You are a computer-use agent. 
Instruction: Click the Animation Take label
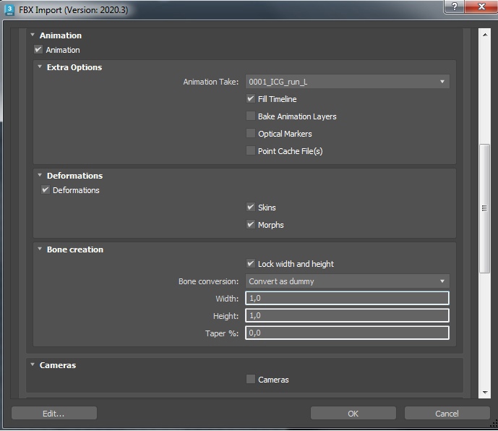(211, 82)
